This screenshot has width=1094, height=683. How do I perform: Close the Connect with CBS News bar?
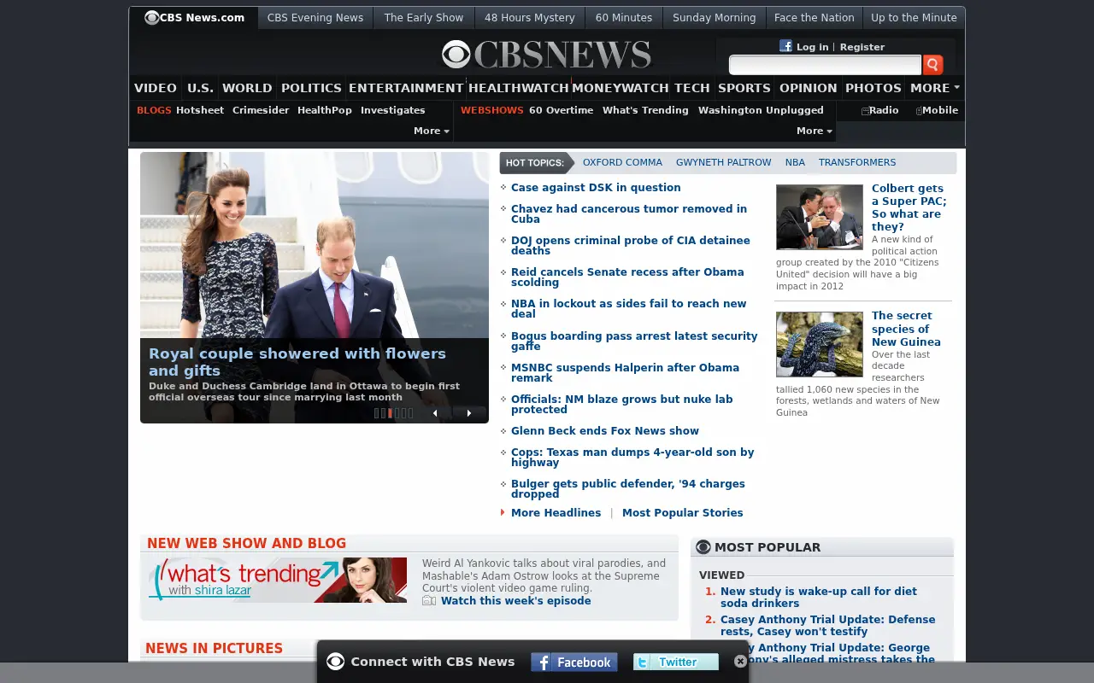tap(740, 662)
